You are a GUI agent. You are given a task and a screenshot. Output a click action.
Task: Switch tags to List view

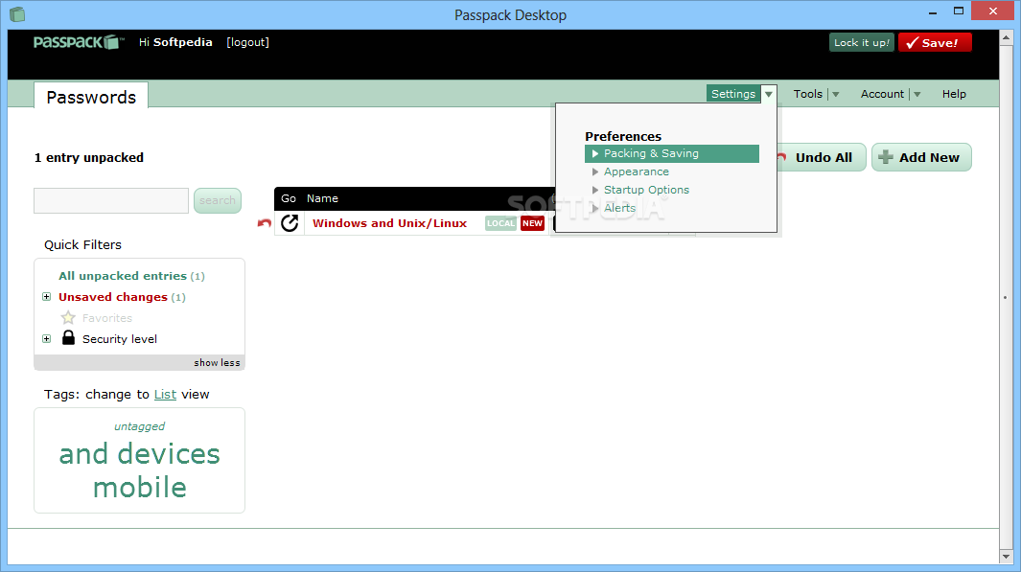[165, 395]
